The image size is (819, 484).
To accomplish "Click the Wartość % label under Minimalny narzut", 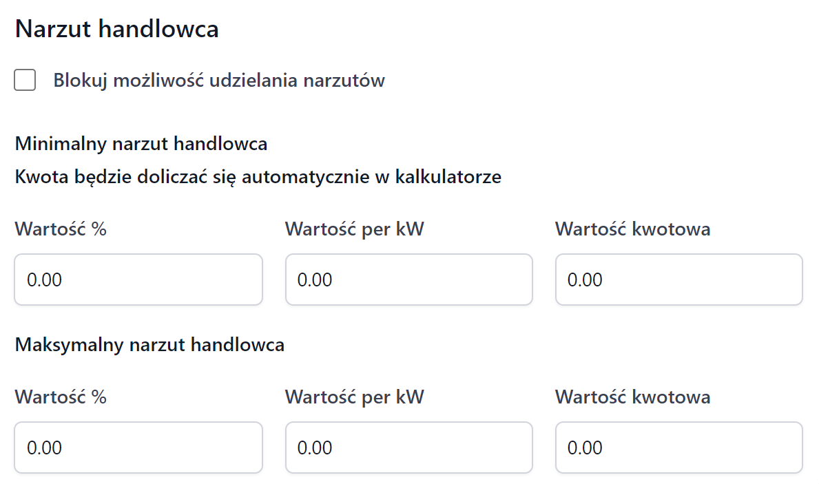I will pos(61,229).
